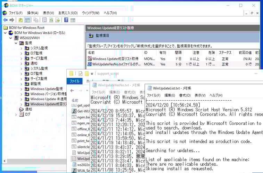
Task: Click the tree pane scroll-left arrow
Action: click(x=5, y=161)
